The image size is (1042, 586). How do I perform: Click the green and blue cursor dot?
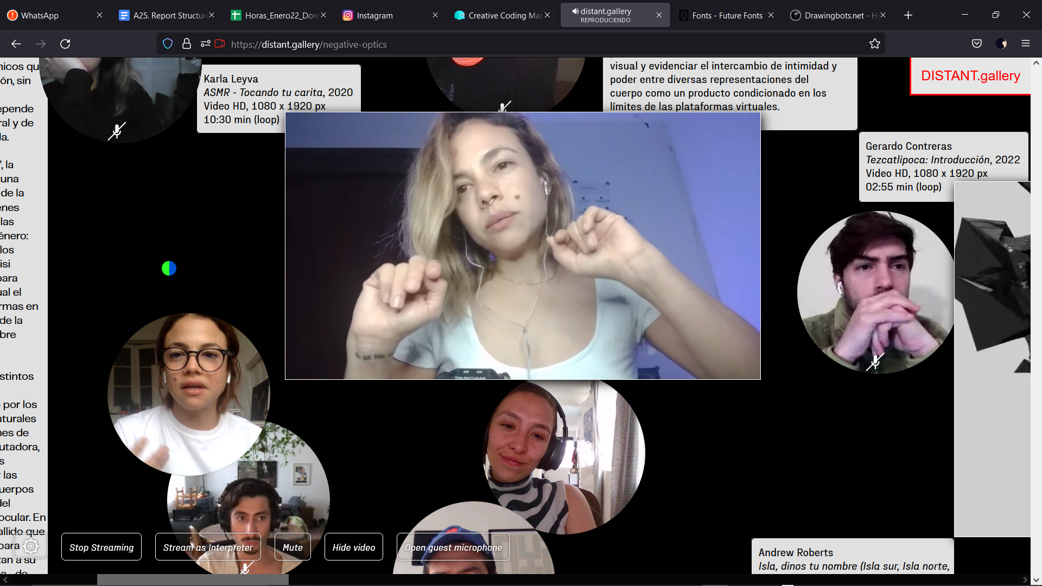tap(169, 268)
